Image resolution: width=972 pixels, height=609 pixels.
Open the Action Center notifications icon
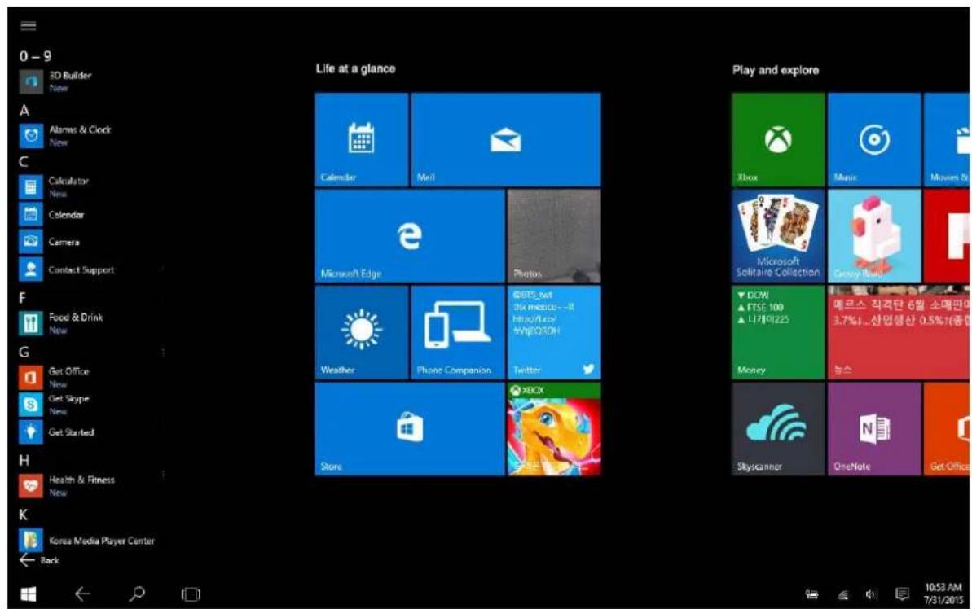903,594
